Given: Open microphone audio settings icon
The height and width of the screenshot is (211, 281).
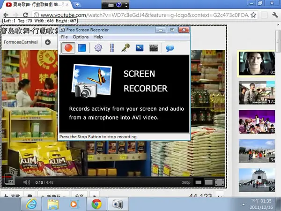Looking at the screenshot, I should (126, 48).
